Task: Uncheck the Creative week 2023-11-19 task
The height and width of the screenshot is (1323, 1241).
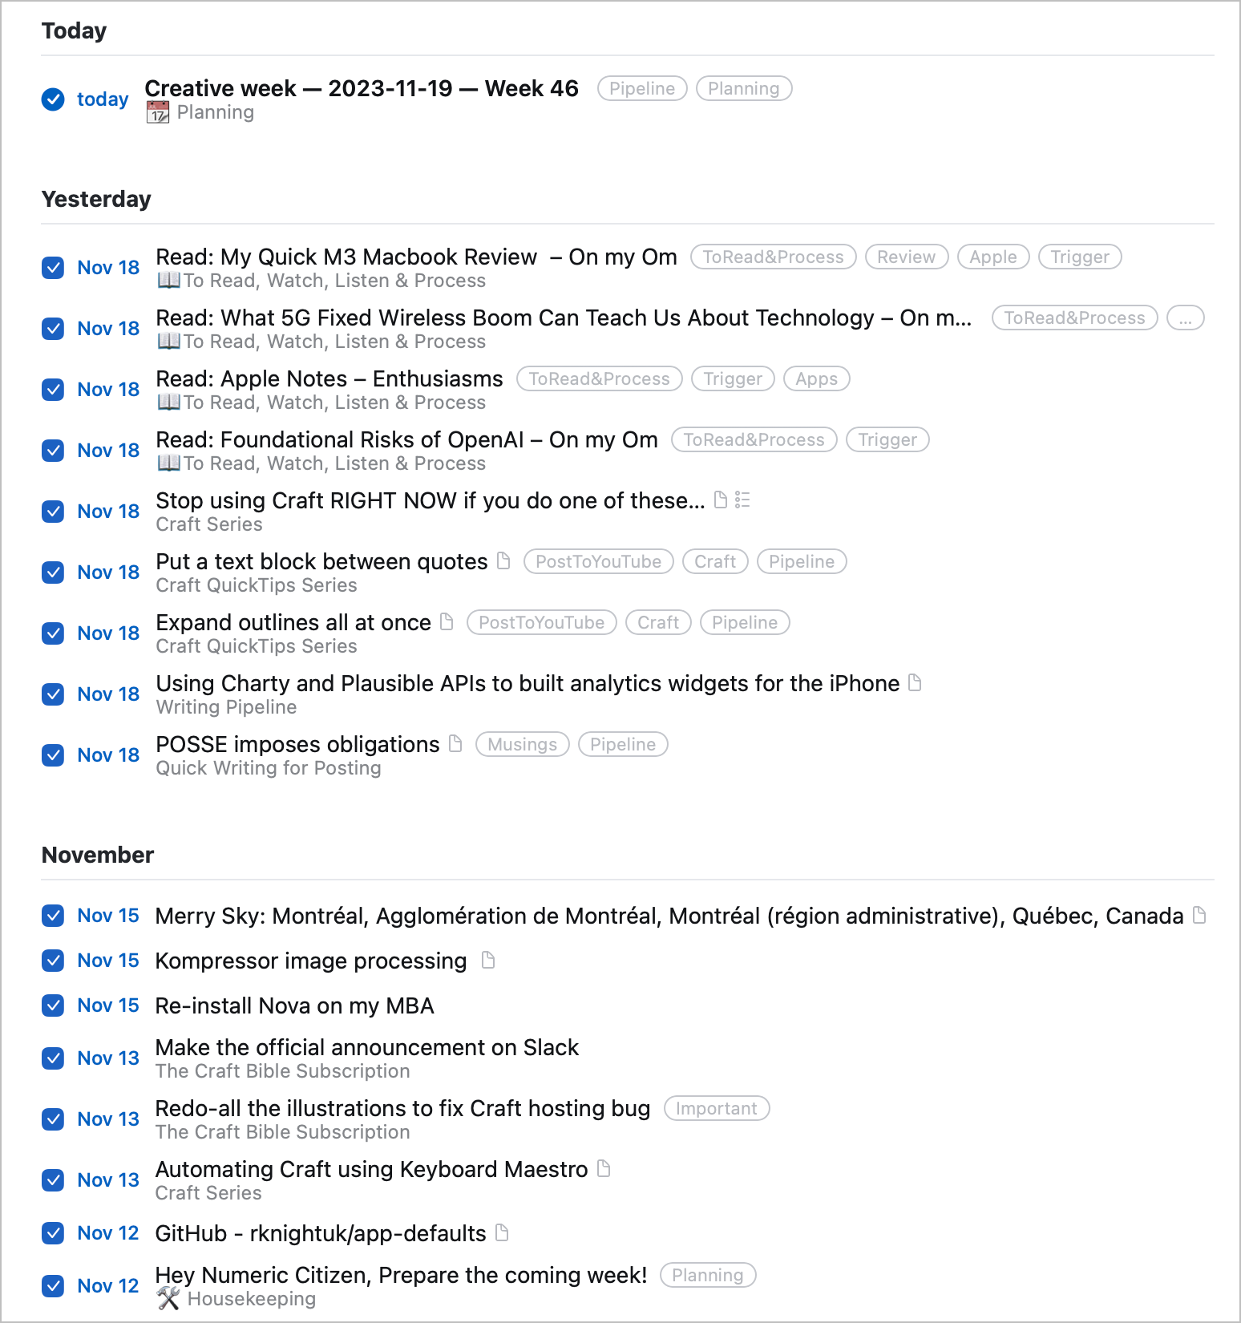Action: (53, 99)
